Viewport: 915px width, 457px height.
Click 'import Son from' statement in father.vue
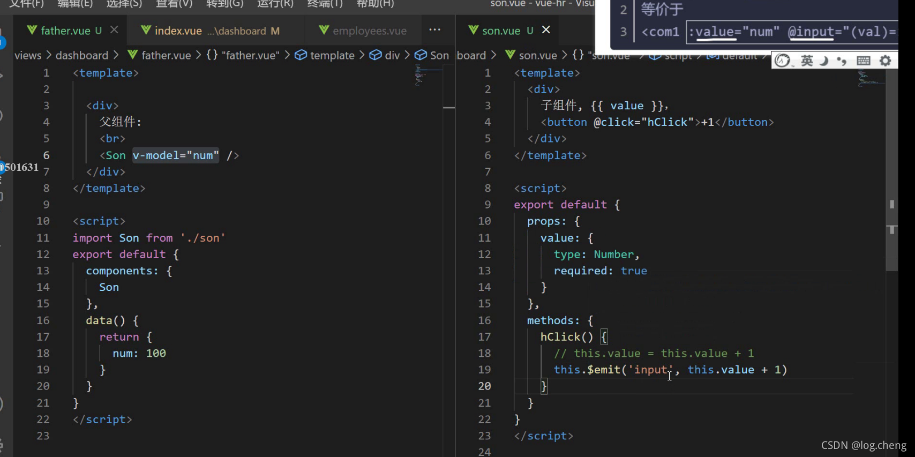tap(123, 238)
